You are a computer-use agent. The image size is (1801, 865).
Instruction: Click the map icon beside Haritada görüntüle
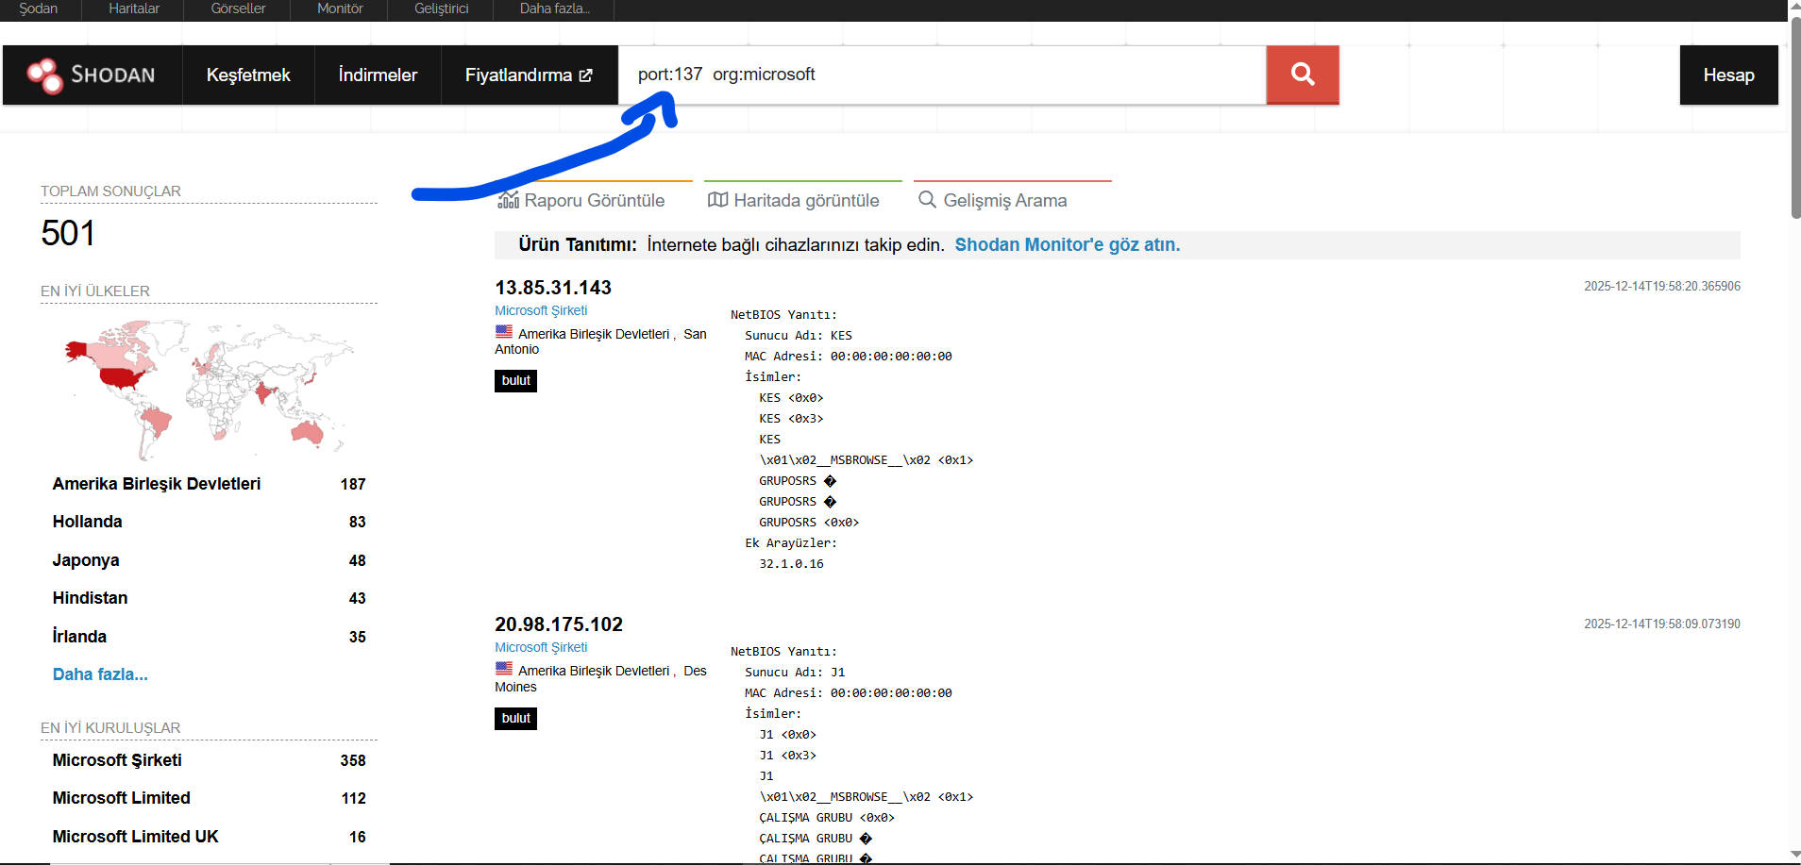(718, 200)
